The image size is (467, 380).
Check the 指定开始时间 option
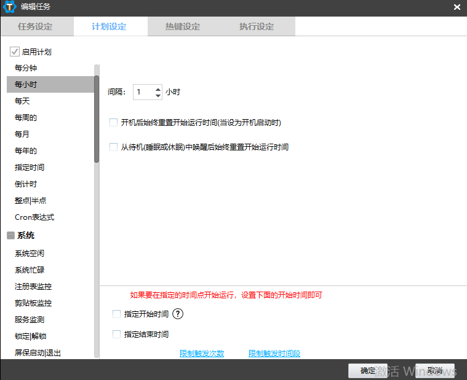click(117, 314)
